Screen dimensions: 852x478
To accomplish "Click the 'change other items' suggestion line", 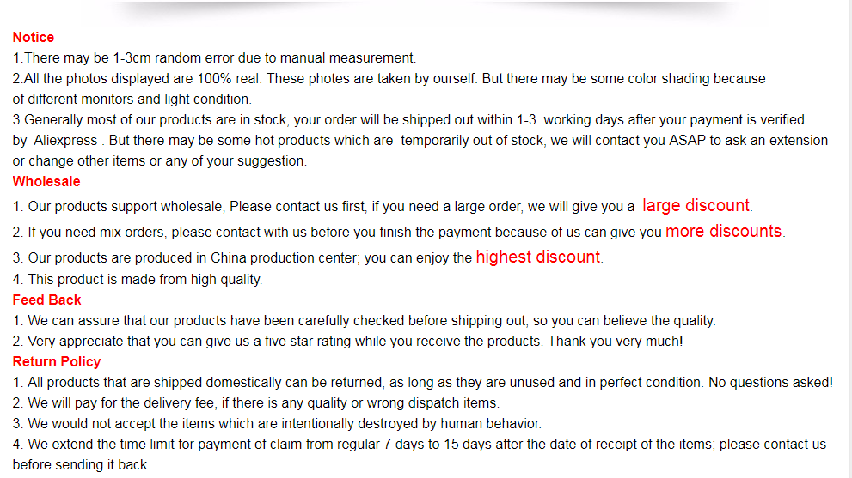I will [160, 161].
